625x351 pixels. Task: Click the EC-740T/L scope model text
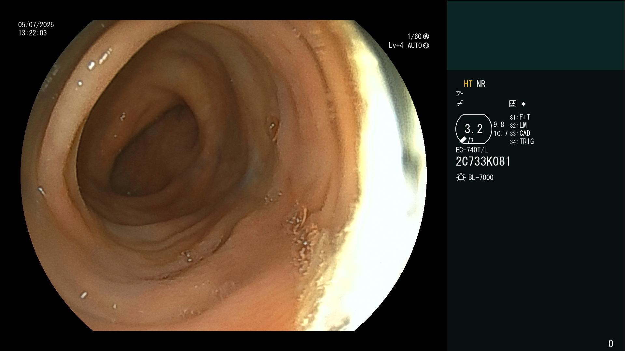pos(472,150)
